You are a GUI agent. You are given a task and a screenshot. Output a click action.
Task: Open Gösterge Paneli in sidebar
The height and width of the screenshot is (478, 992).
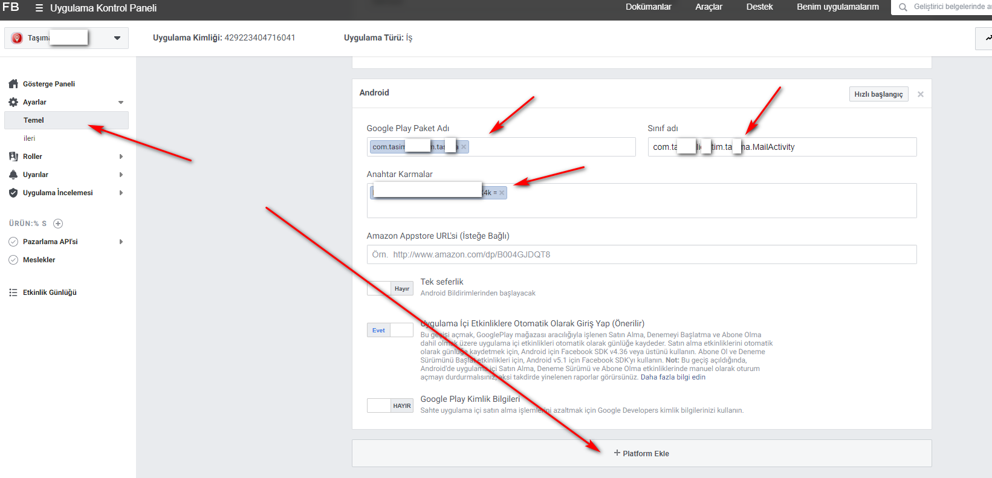pos(49,84)
